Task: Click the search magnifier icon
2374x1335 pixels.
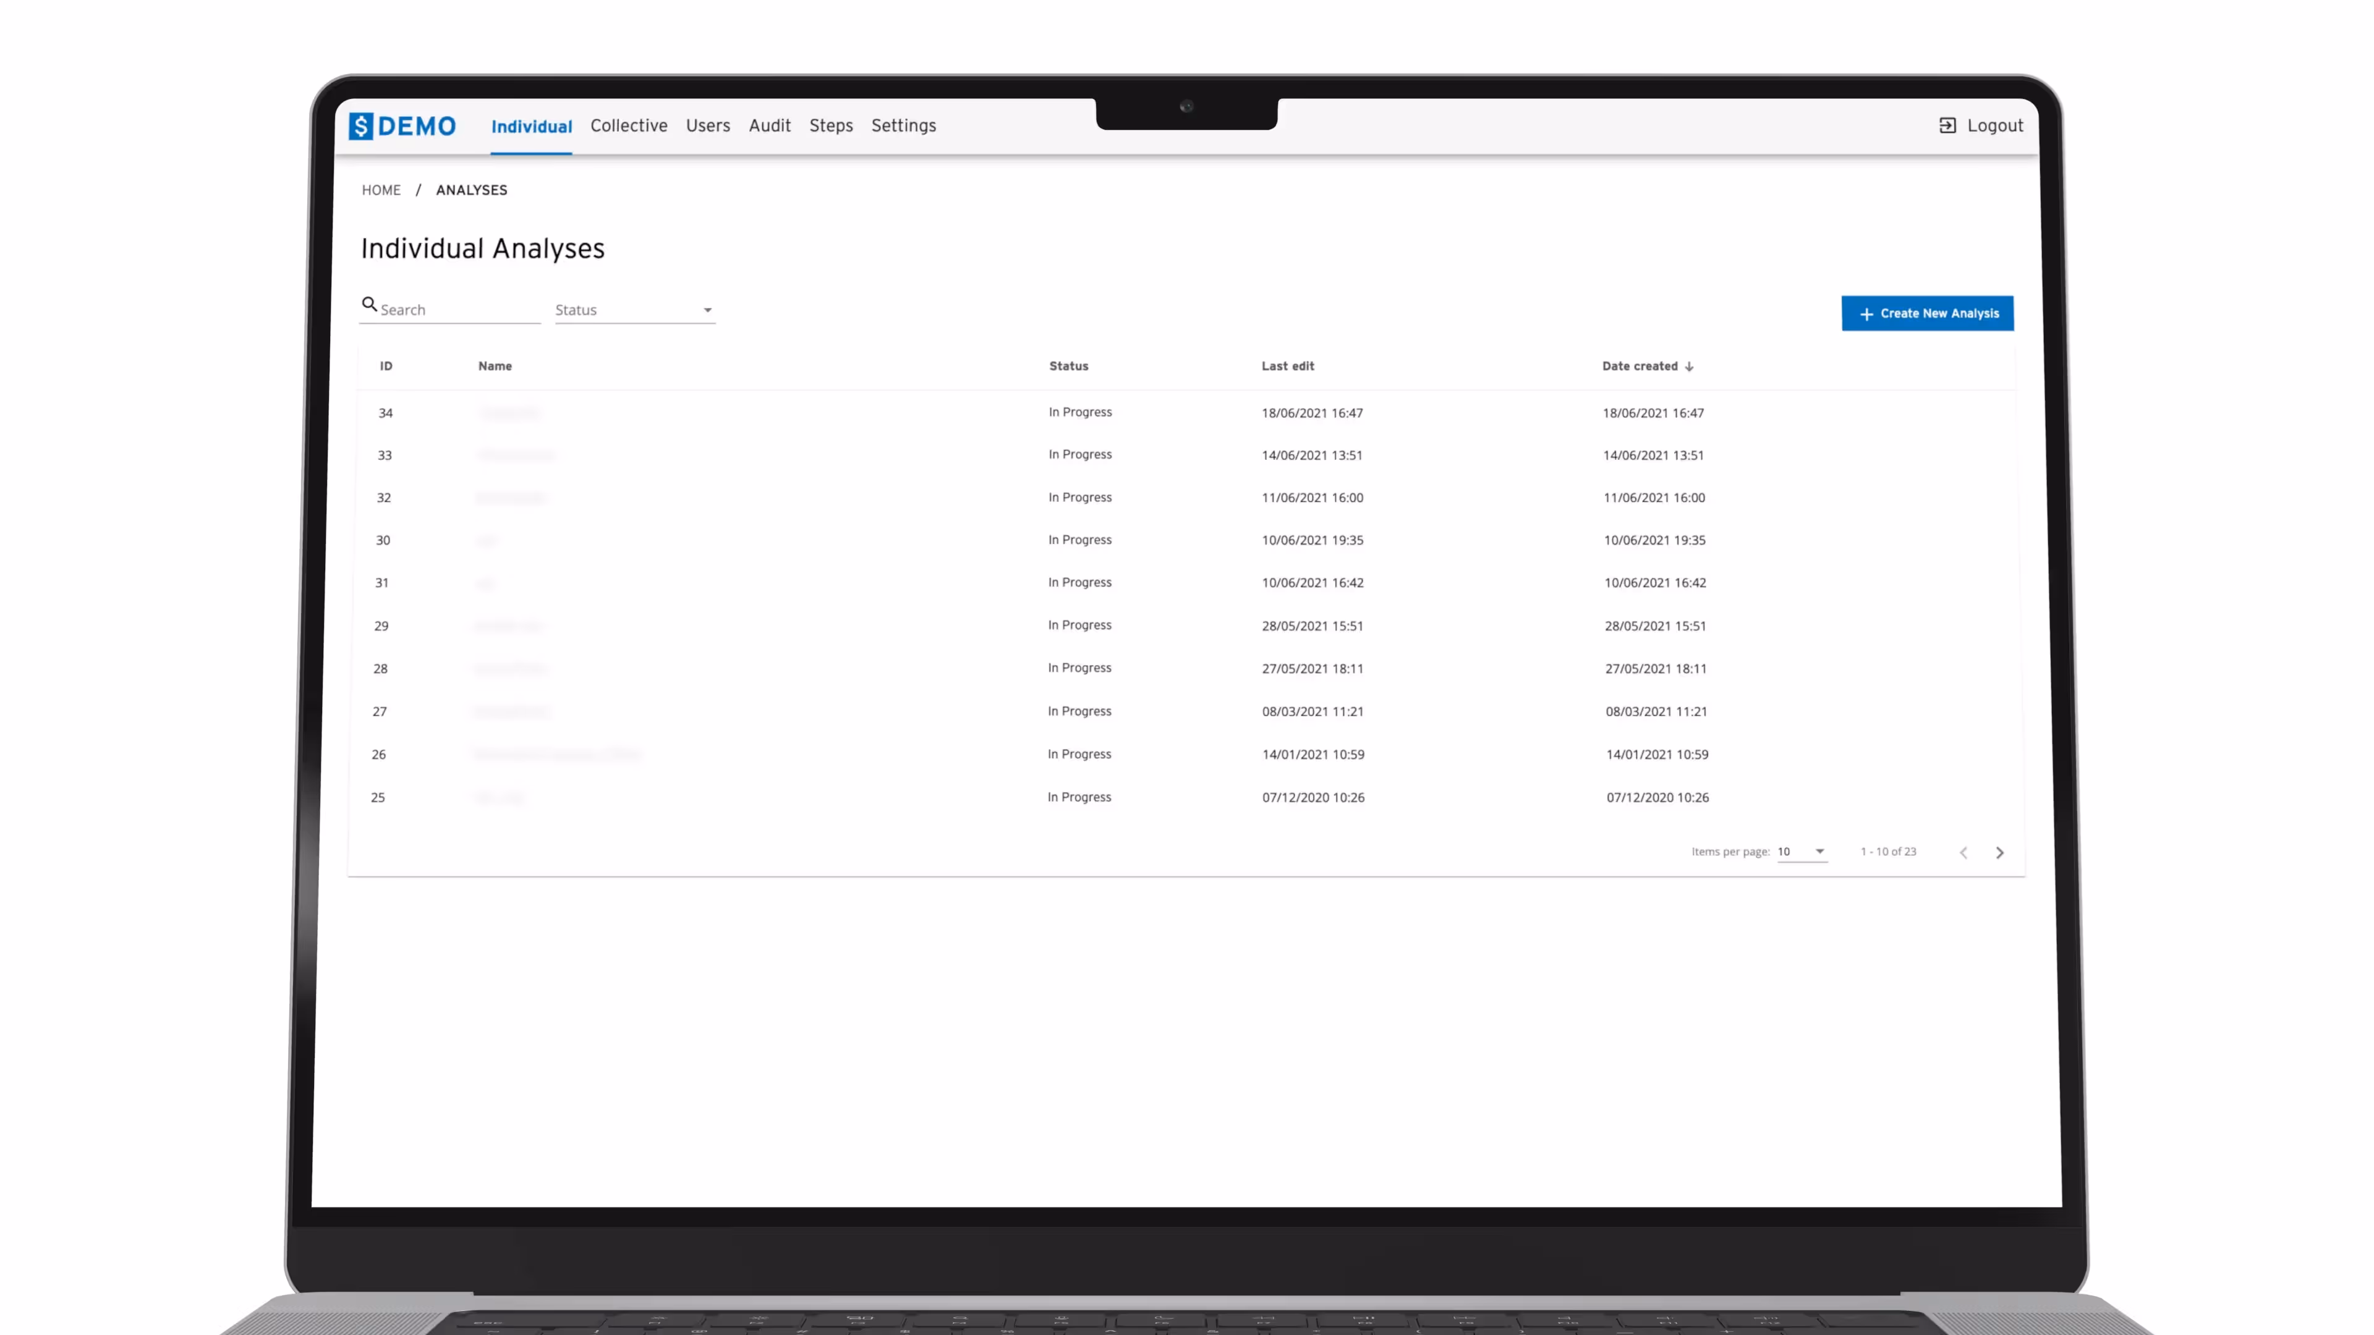Action: pyautogui.click(x=370, y=304)
